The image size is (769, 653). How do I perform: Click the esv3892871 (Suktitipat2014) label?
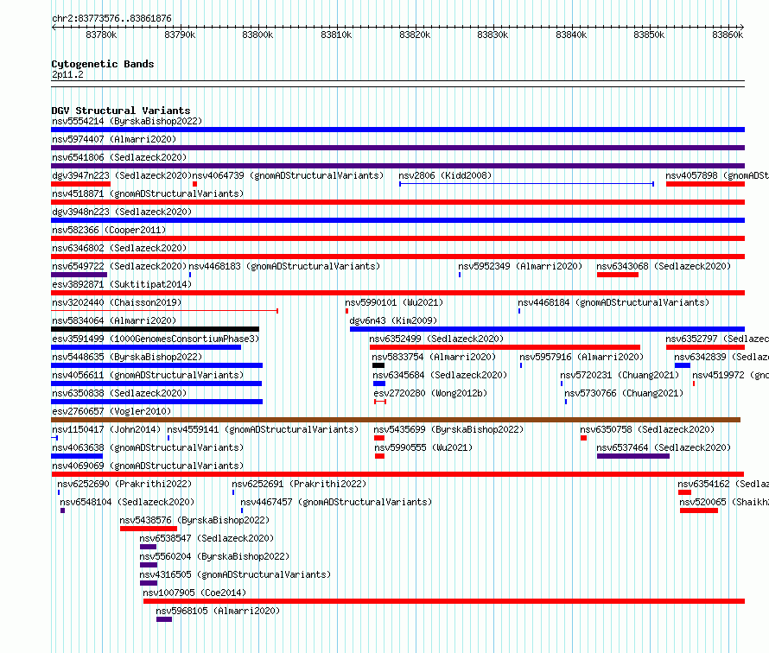pos(122,284)
